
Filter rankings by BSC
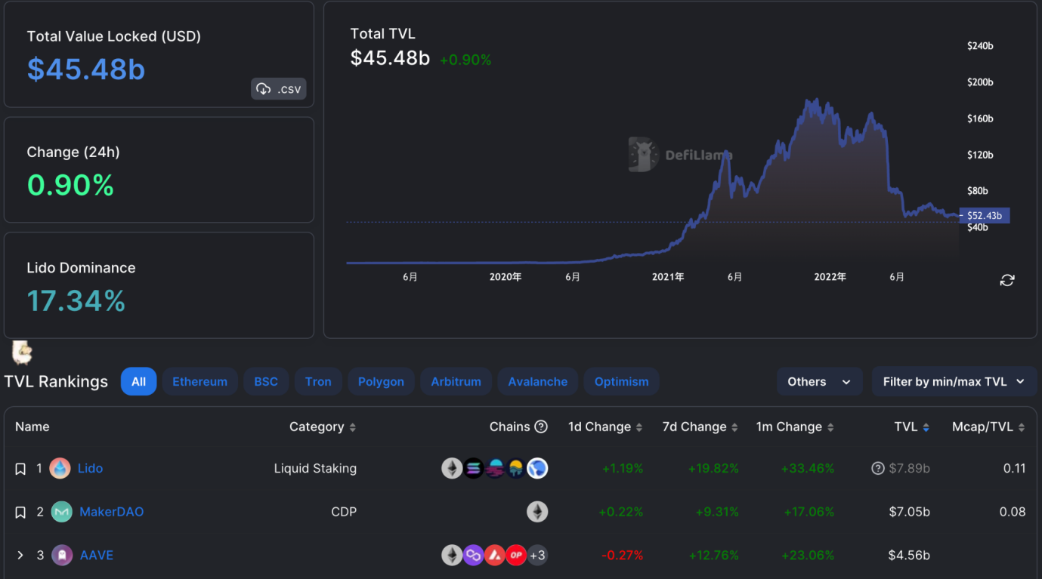point(266,381)
